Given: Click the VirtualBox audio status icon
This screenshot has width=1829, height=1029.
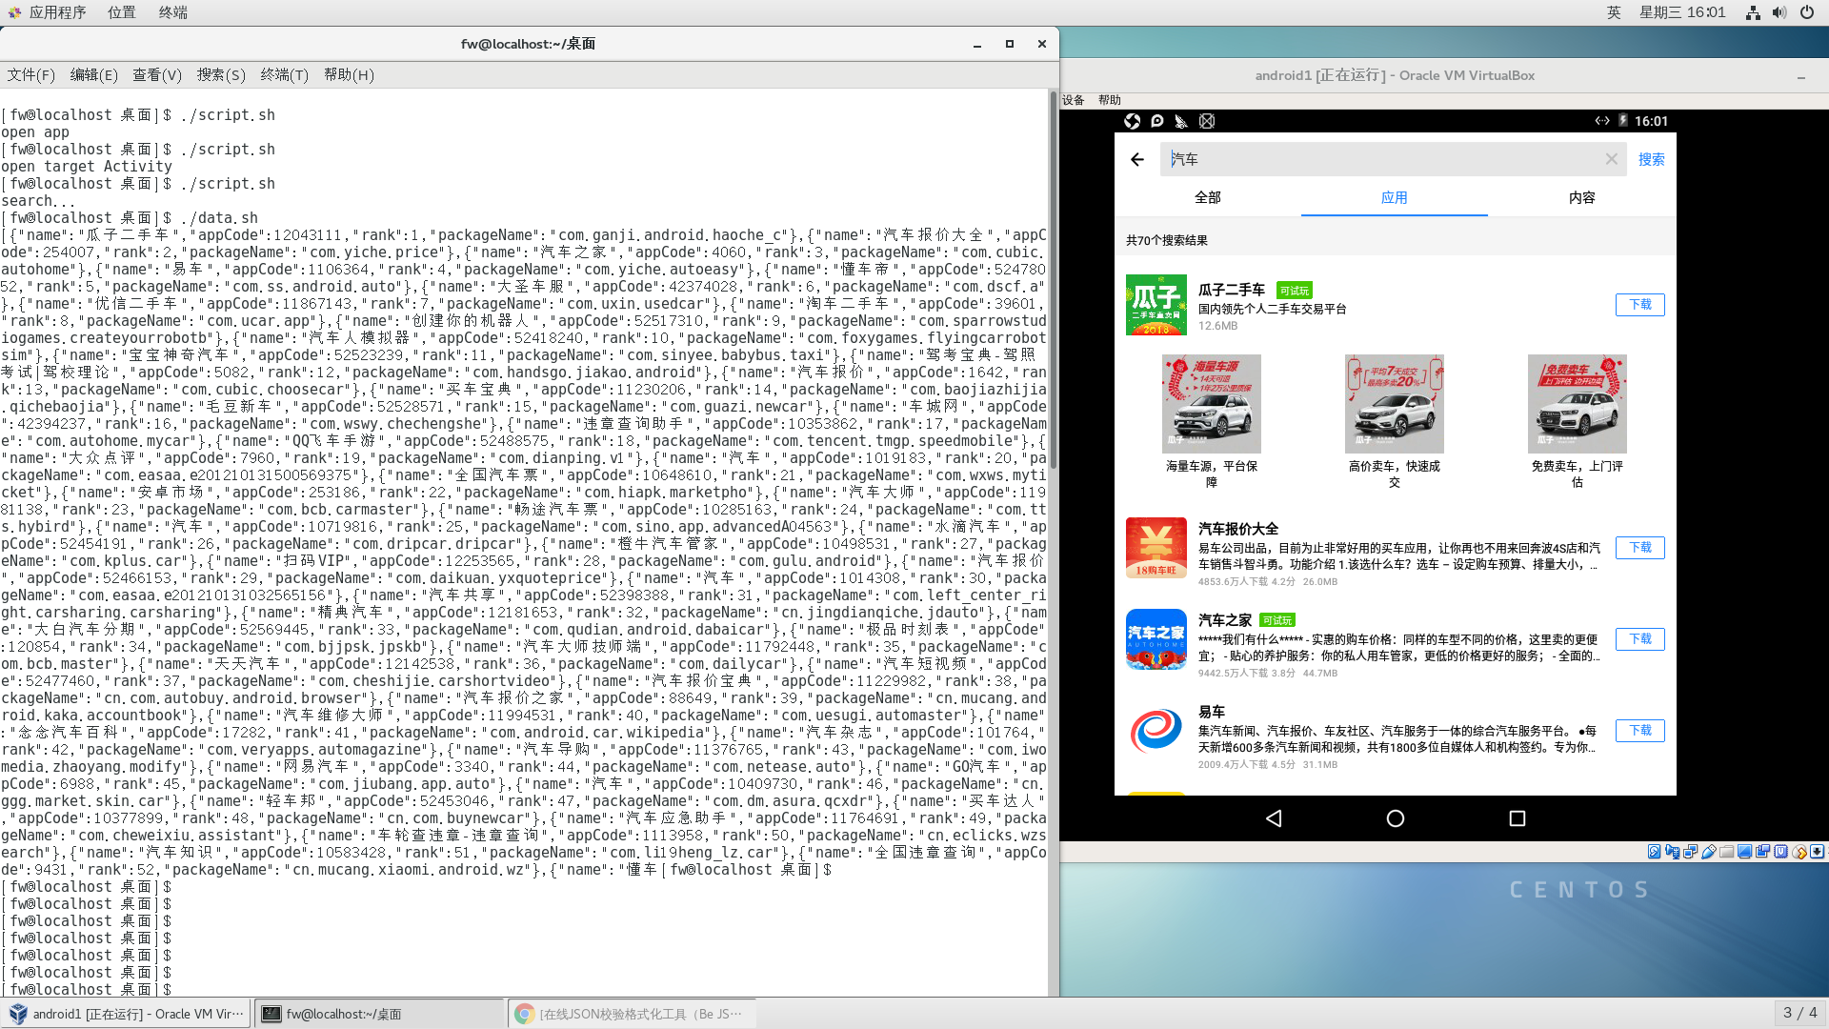Looking at the screenshot, I should click(1672, 852).
